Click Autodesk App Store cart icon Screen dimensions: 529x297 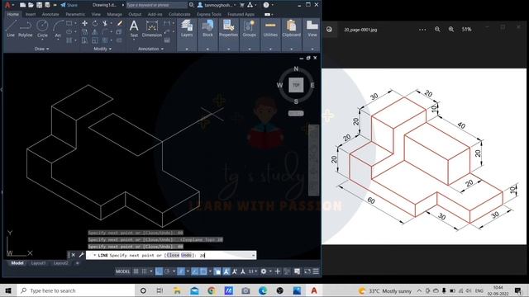point(242,5)
